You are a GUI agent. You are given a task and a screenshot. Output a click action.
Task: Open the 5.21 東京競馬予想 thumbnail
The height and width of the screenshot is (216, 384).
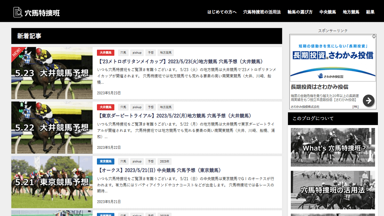(x=52, y=182)
